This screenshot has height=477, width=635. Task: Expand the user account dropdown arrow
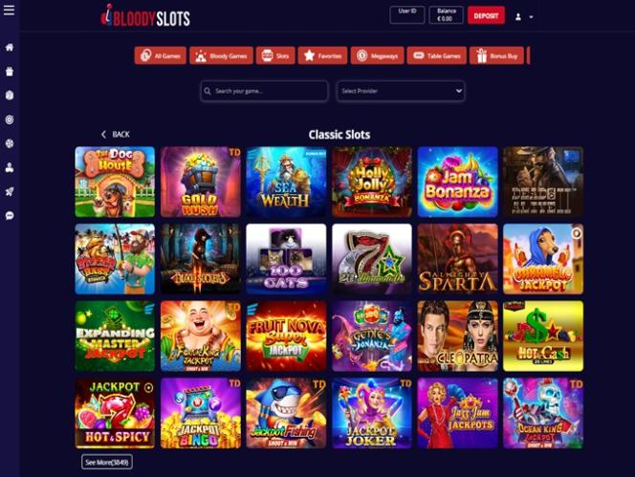[532, 17]
